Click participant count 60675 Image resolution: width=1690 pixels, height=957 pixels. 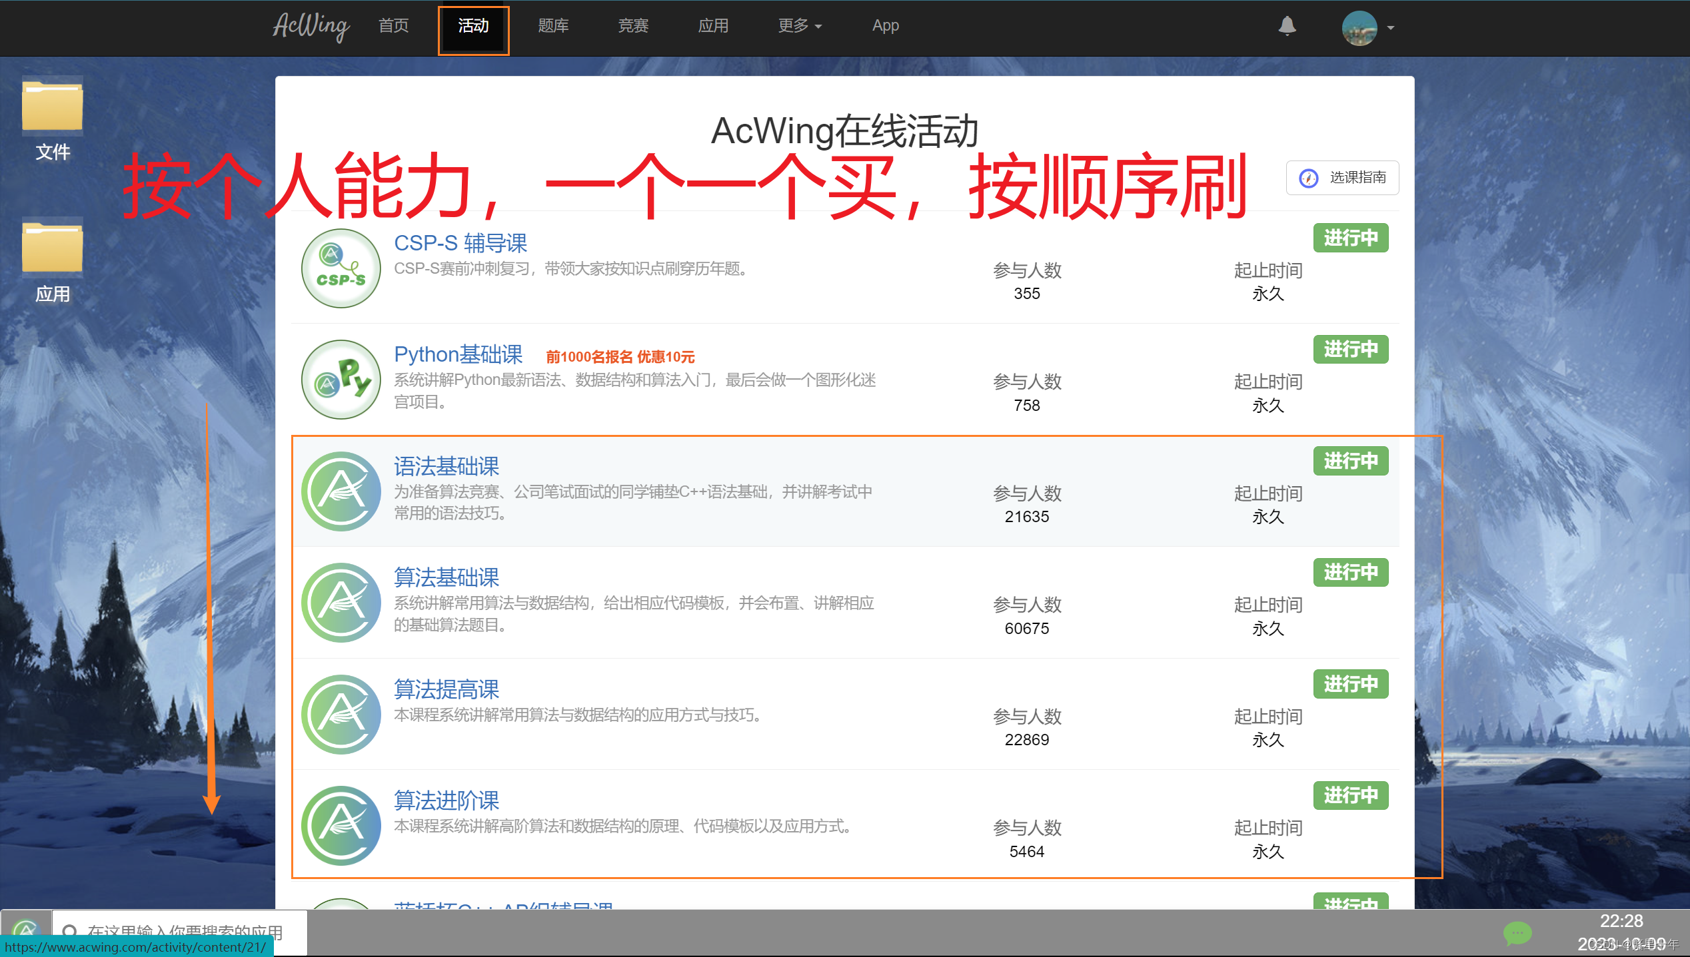(x=1027, y=629)
